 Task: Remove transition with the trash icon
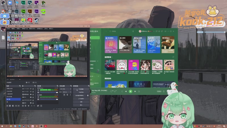tap(67, 95)
